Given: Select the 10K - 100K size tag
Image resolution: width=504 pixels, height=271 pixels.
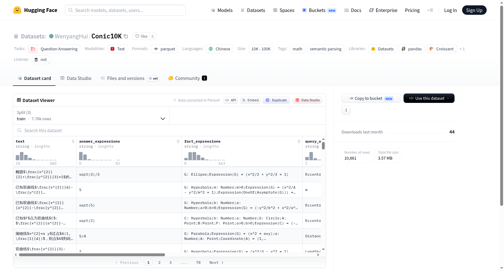Looking at the screenshot, I should click(x=261, y=49).
